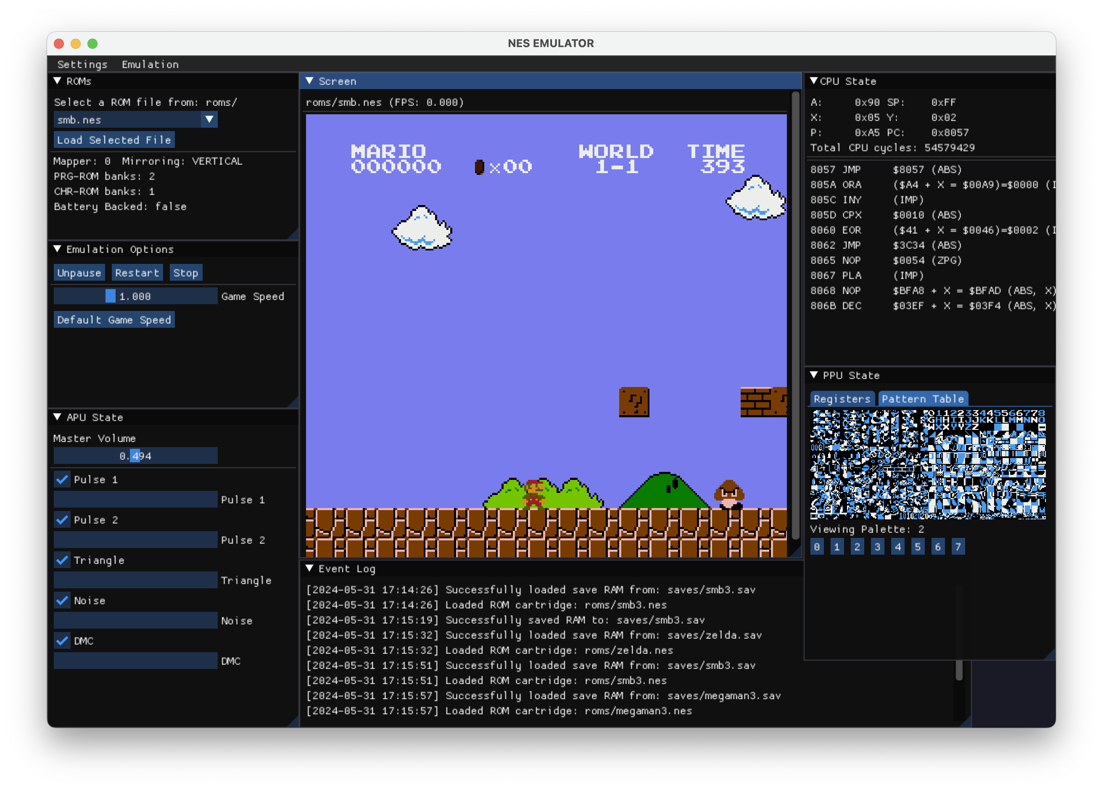Restart the emulation
Viewport: 1103px width, 790px height.
click(137, 273)
